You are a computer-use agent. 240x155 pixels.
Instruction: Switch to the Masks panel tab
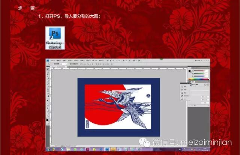pos(193,82)
